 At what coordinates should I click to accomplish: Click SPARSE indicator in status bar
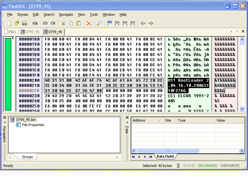pyautogui.click(x=189, y=166)
